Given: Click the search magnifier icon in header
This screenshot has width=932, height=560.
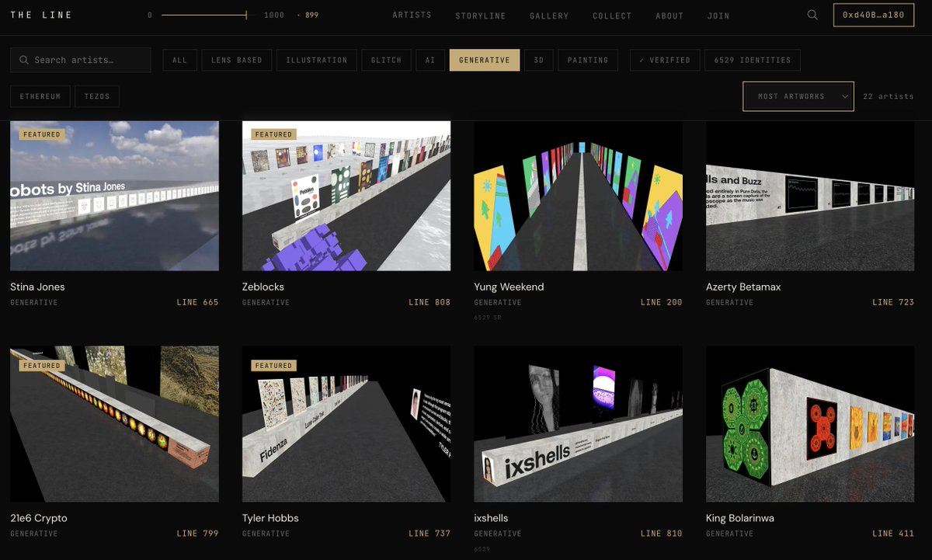Looking at the screenshot, I should pos(812,15).
